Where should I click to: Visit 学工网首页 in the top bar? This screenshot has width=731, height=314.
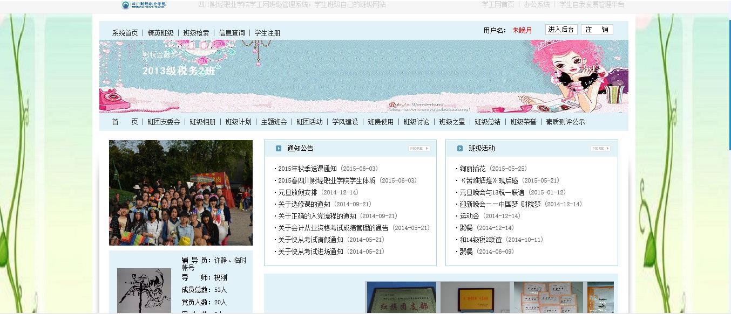pyautogui.click(x=498, y=4)
